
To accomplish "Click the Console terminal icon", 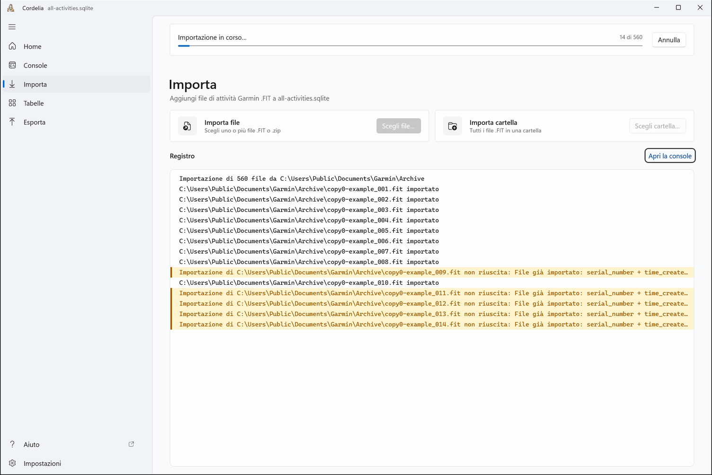I will point(12,65).
